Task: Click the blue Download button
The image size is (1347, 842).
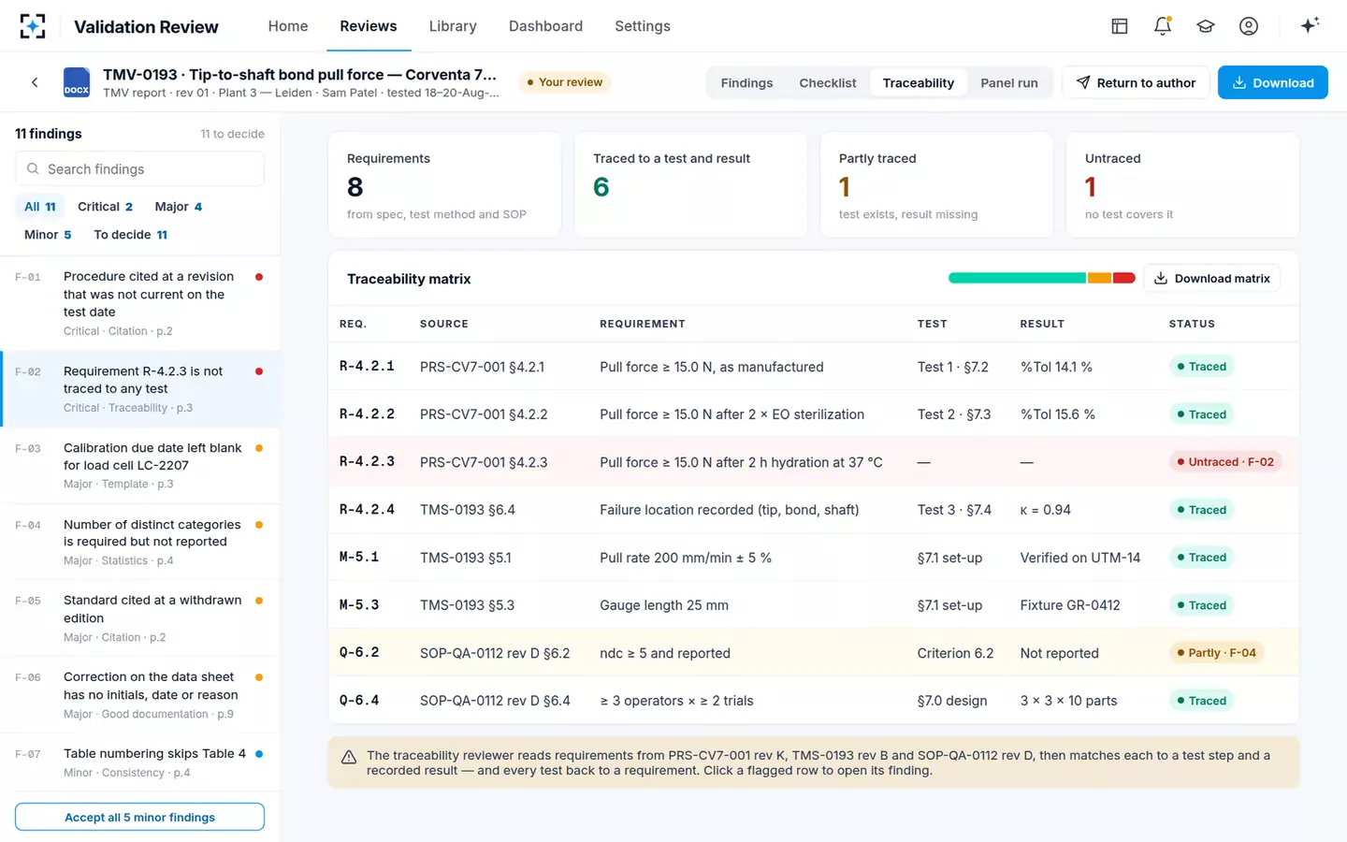Action: pos(1273,82)
